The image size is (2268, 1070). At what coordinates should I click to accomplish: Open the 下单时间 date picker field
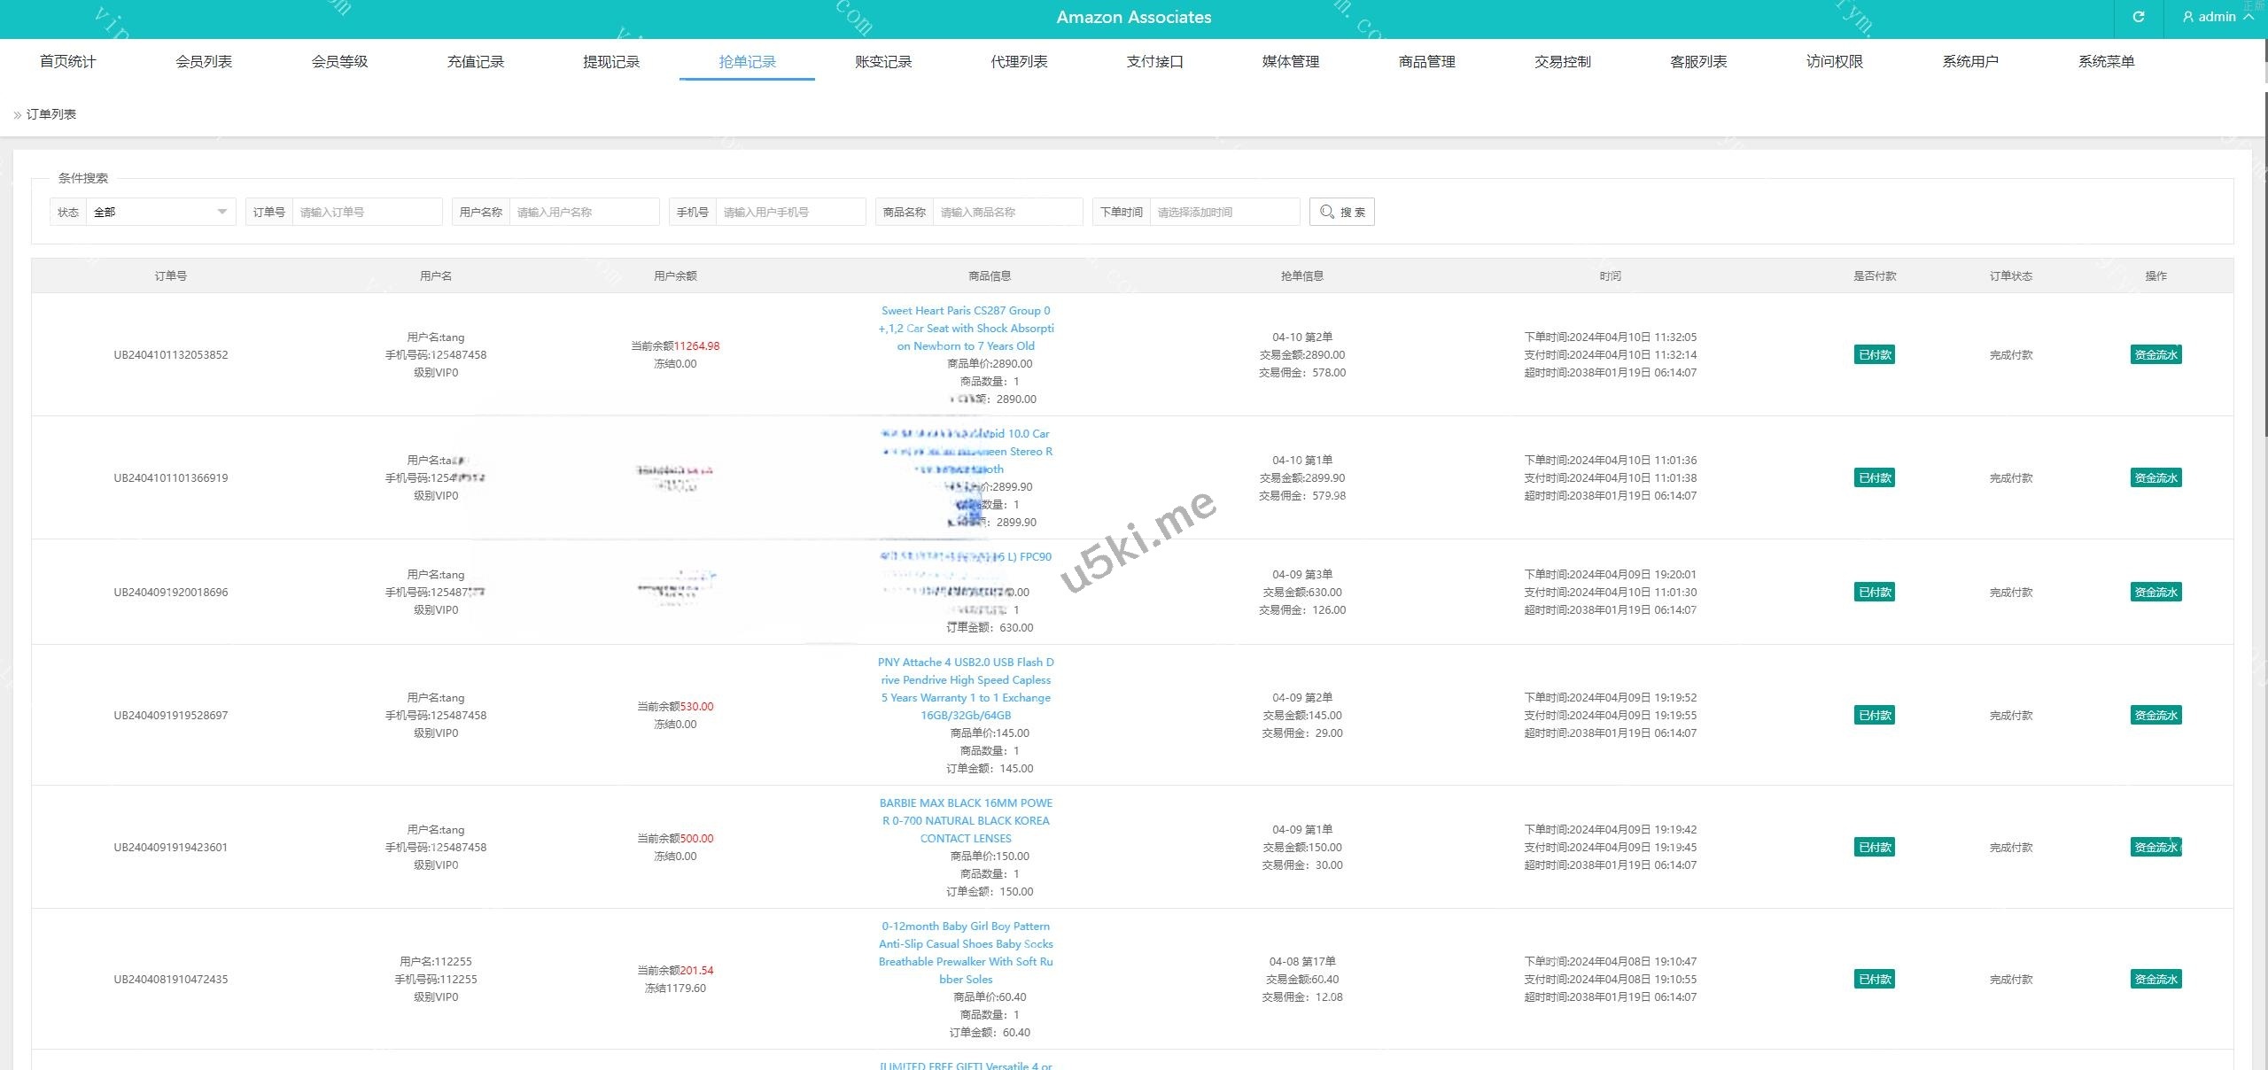coord(1223,212)
